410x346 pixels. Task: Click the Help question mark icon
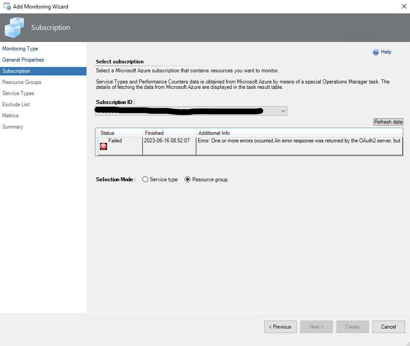coord(376,52)
